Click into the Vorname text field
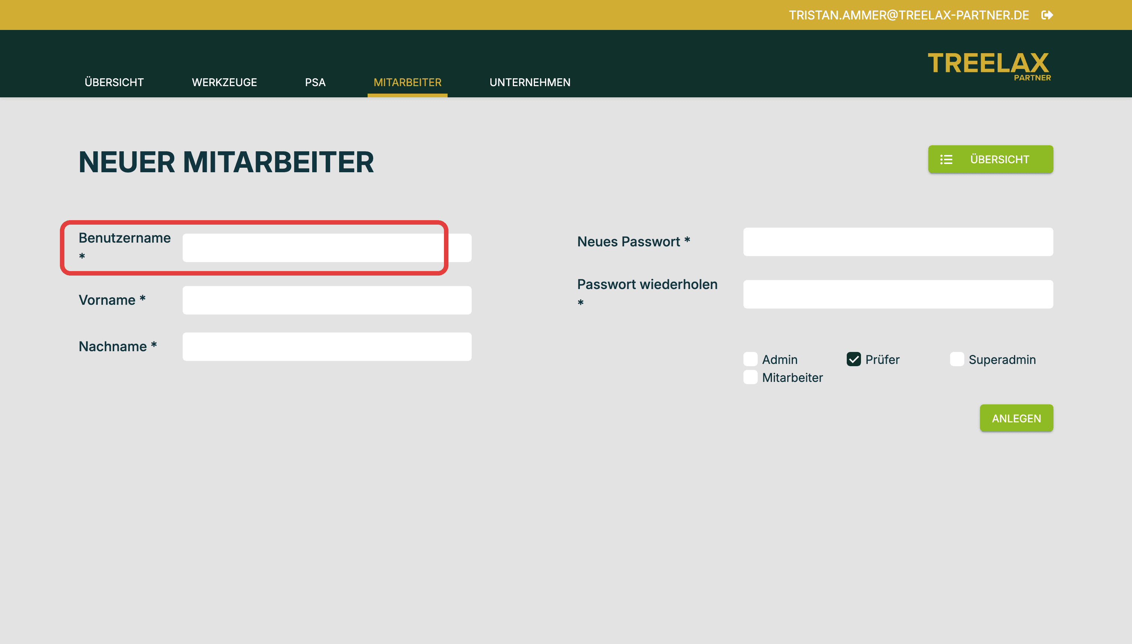Screen dimensions: 1132x644 coord(327,300)
